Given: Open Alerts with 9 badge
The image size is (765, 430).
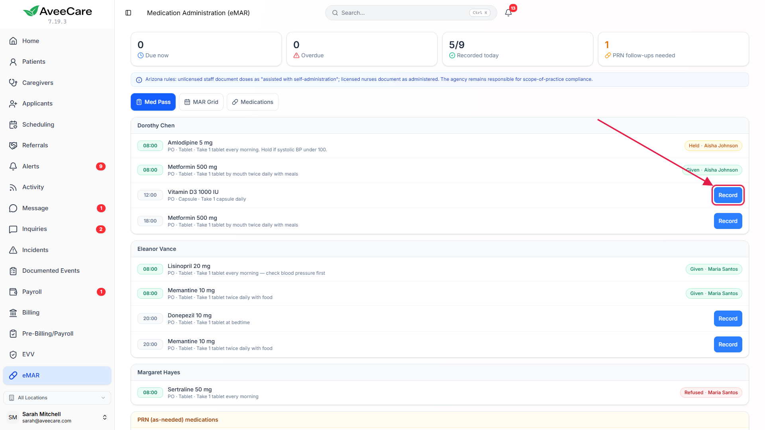Looking at the screenshot, I should pos(57,166).
